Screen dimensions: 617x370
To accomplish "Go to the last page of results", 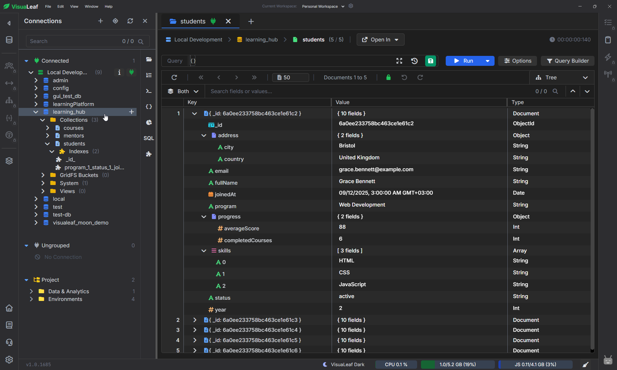I will tap(254, 77).
